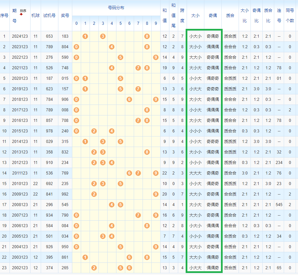Open period 2024123 in the 期号 column
The image size is (298, 275).
click(x=20, y=36)
